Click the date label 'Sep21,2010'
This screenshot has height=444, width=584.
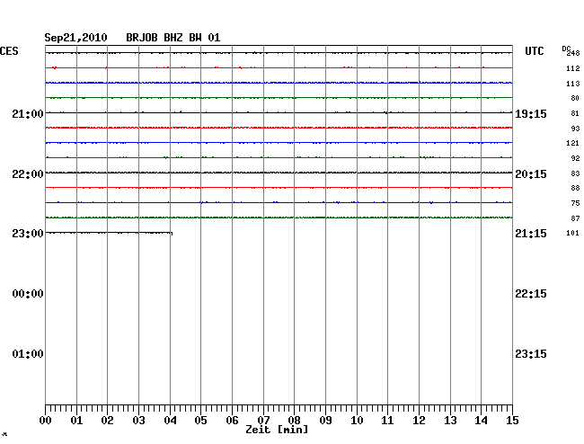tap(75, 38)
